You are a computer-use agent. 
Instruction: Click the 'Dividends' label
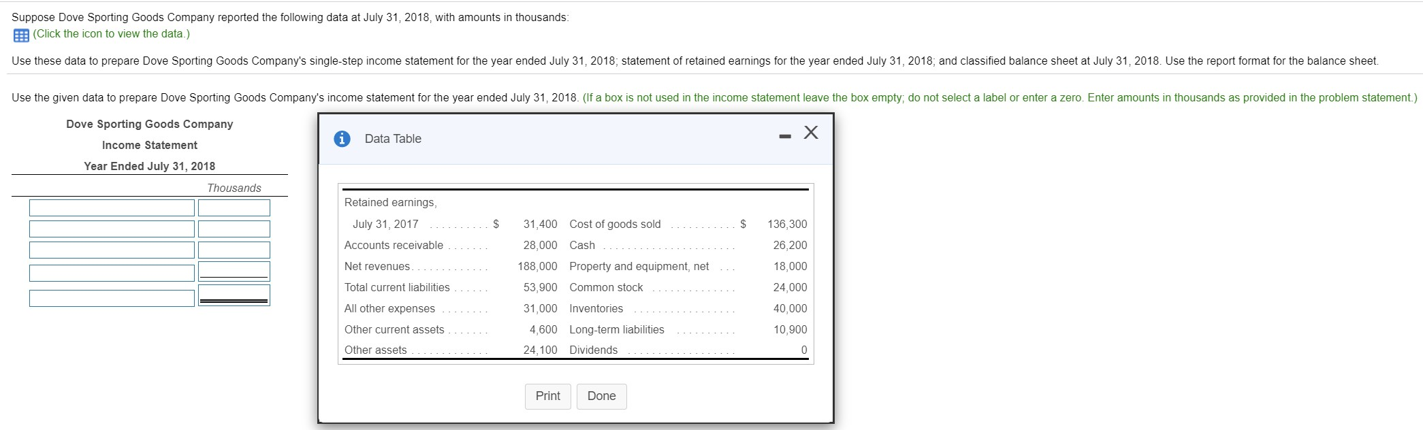point(594,350)
